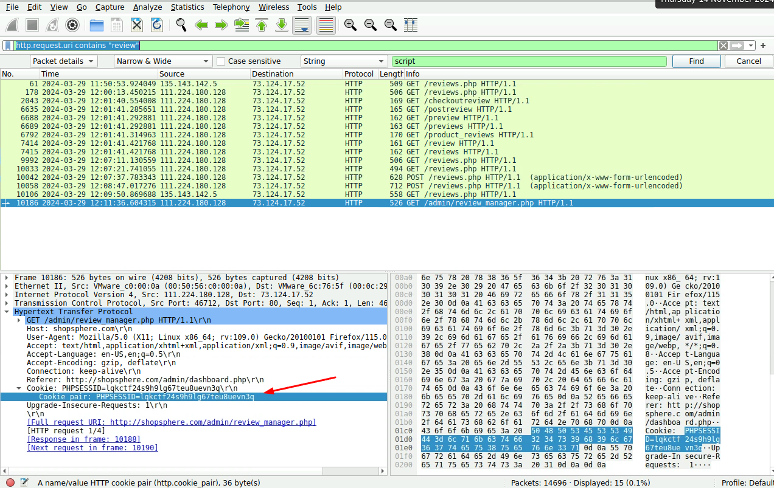Image resolution: width=774 pixels, height=488 pixels.
Task: Click Go to specified packet icon
Action: (x=242, y=25)
